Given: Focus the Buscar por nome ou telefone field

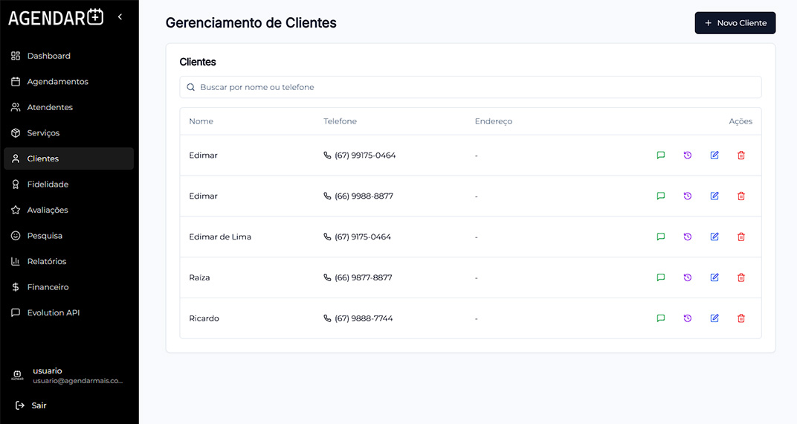Looking at the screenshot, I should click(470, 87).
